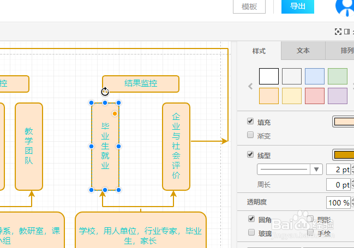Click right-middle resize handle of selected shape

[x=118, y=147]
